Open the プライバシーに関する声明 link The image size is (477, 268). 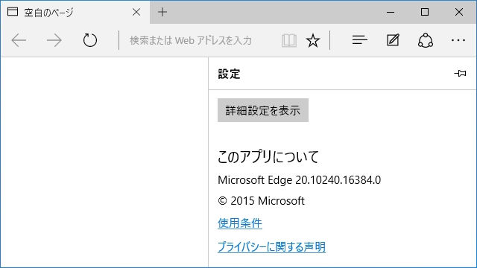271,246
